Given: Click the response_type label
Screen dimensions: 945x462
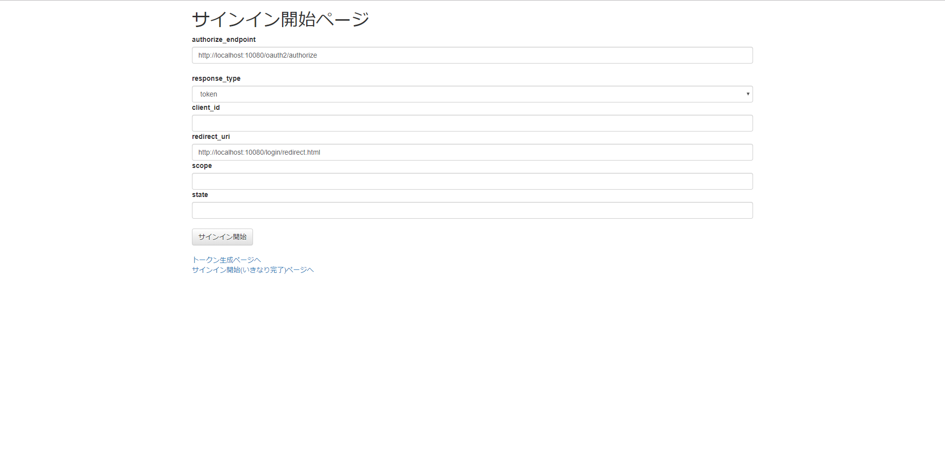Looking at the screenshot, I should click(216, 78).
